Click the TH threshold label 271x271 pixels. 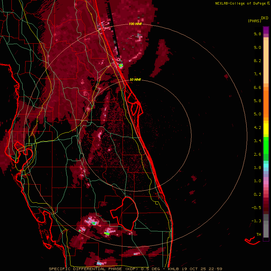pos(259,235)
